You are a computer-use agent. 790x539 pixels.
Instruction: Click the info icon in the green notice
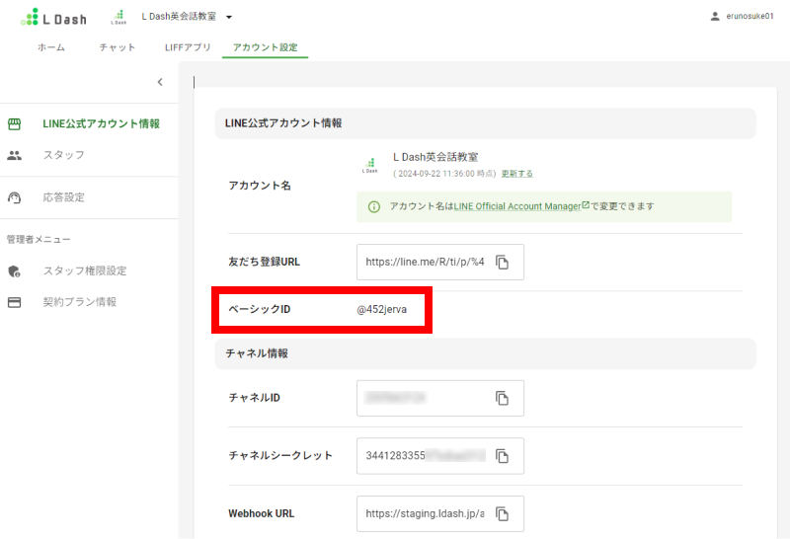tap(374, 206)
